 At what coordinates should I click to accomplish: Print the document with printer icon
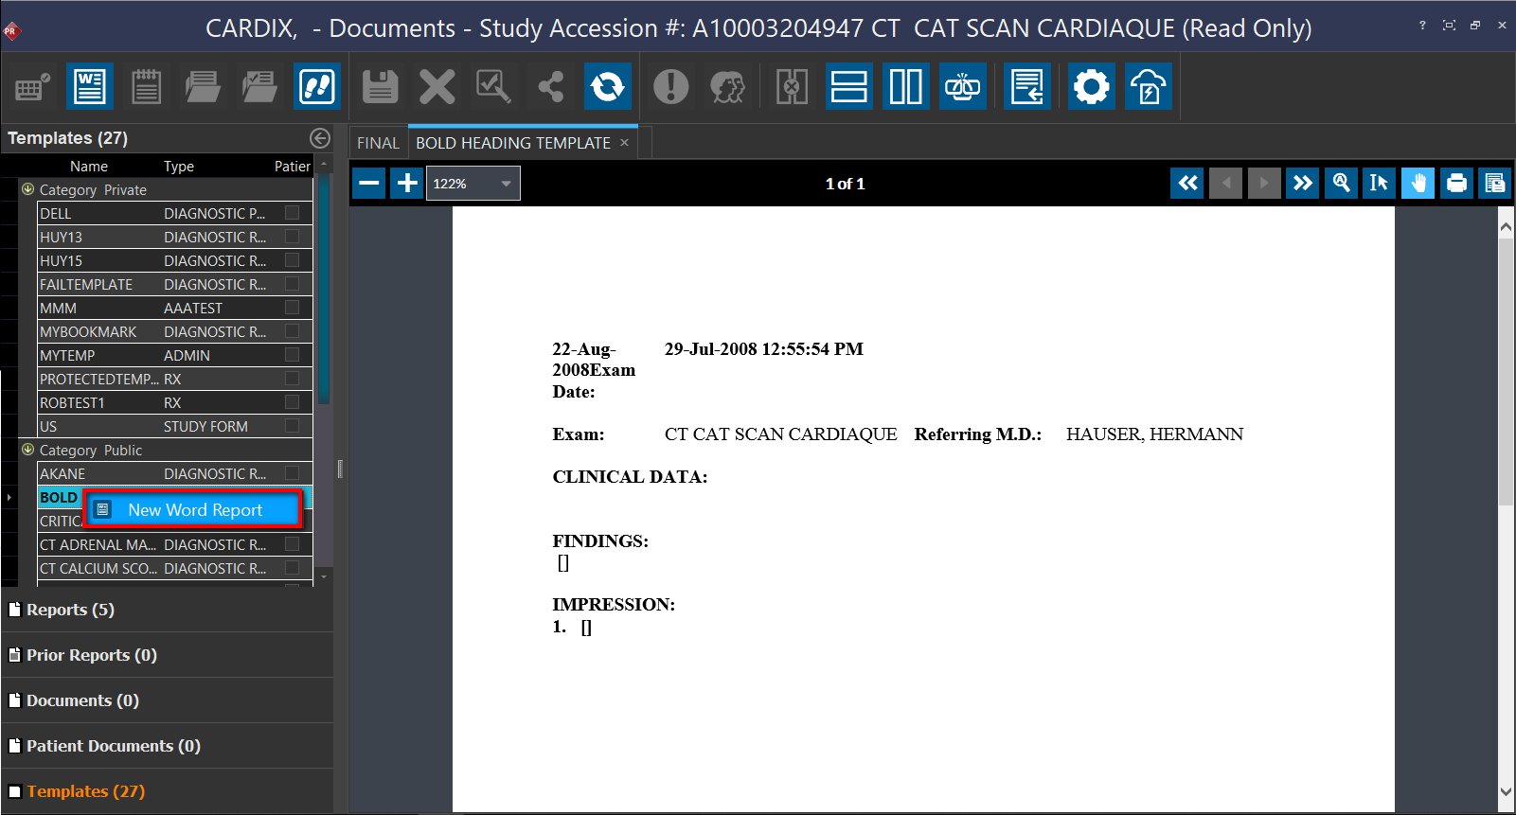pyautogui.click(x=1456, y=183)
